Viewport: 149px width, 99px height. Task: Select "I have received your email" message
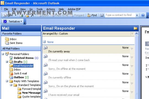click(86, 93)
